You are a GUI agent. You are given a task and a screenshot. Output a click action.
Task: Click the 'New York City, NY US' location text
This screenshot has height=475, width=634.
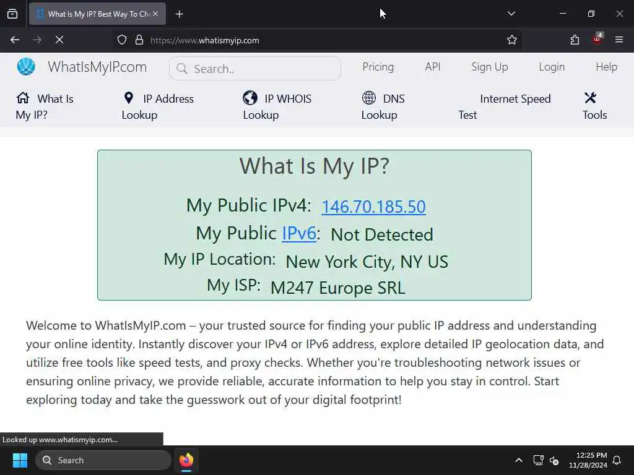click(x=367, y=262)
